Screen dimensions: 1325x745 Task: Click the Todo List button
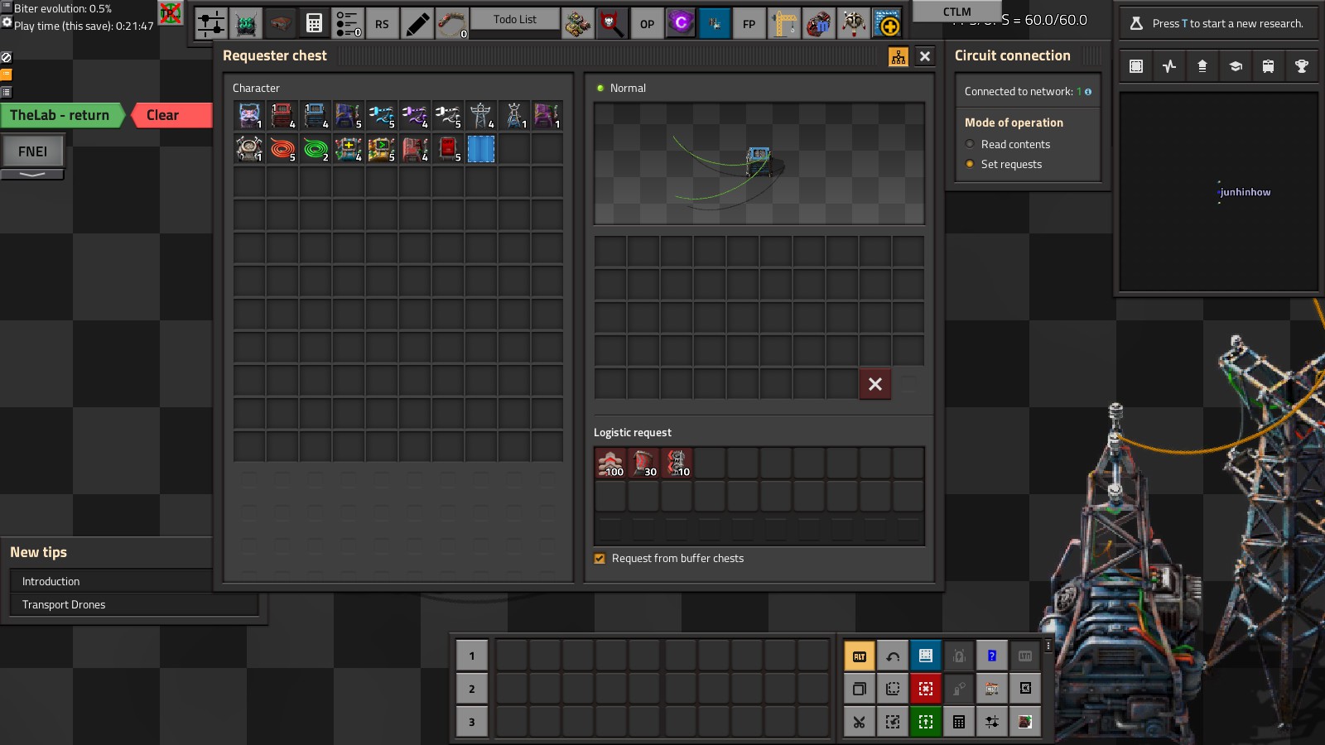514,19
